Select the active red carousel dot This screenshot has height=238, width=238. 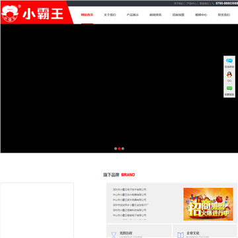119,149
